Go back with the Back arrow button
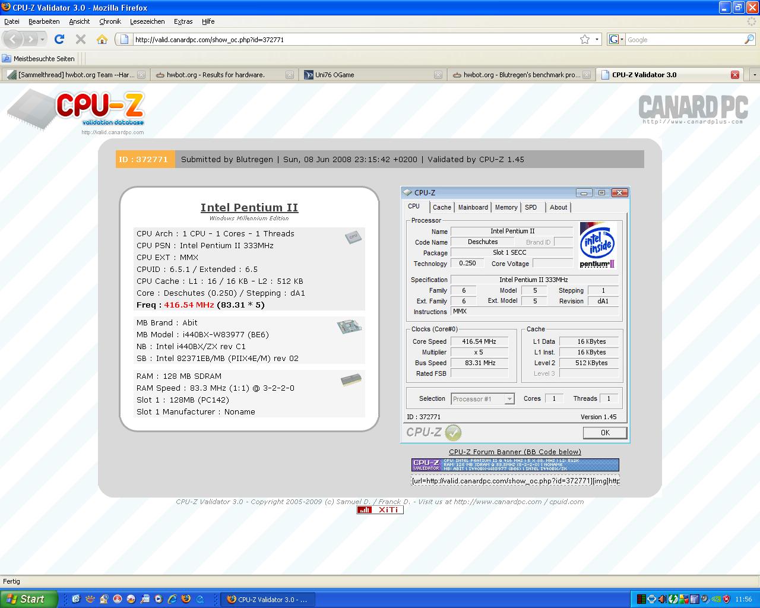 tap(13, 39)
